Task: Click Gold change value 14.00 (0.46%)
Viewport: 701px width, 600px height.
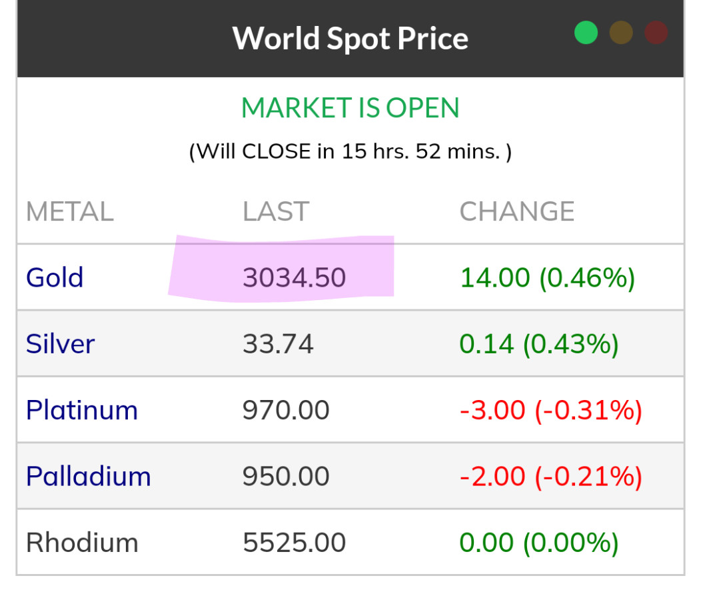Action: click(547, 277)
